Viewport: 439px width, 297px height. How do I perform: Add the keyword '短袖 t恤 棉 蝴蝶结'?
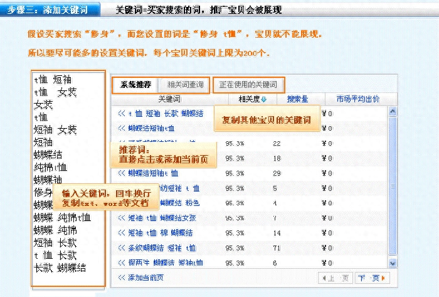pyautogui.click(x=161, y=233)
